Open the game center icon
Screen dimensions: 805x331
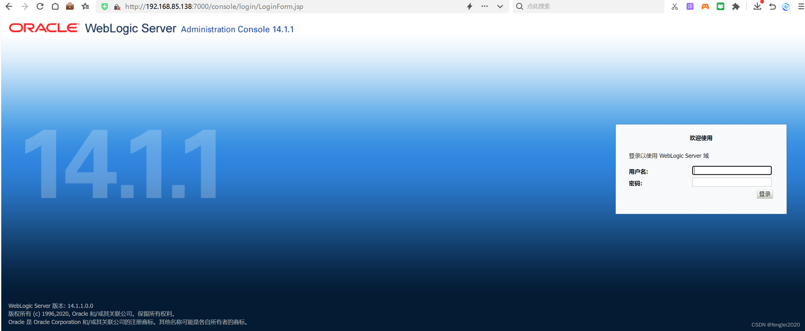tap(705, 6)
